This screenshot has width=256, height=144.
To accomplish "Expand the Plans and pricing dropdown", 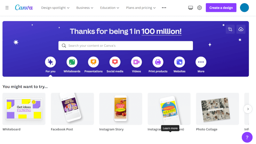I will [x=141, y=8].
